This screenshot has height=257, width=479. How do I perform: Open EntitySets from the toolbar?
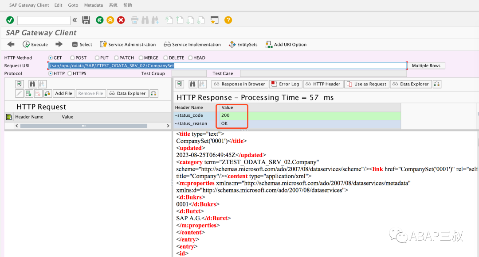point(243,45)
